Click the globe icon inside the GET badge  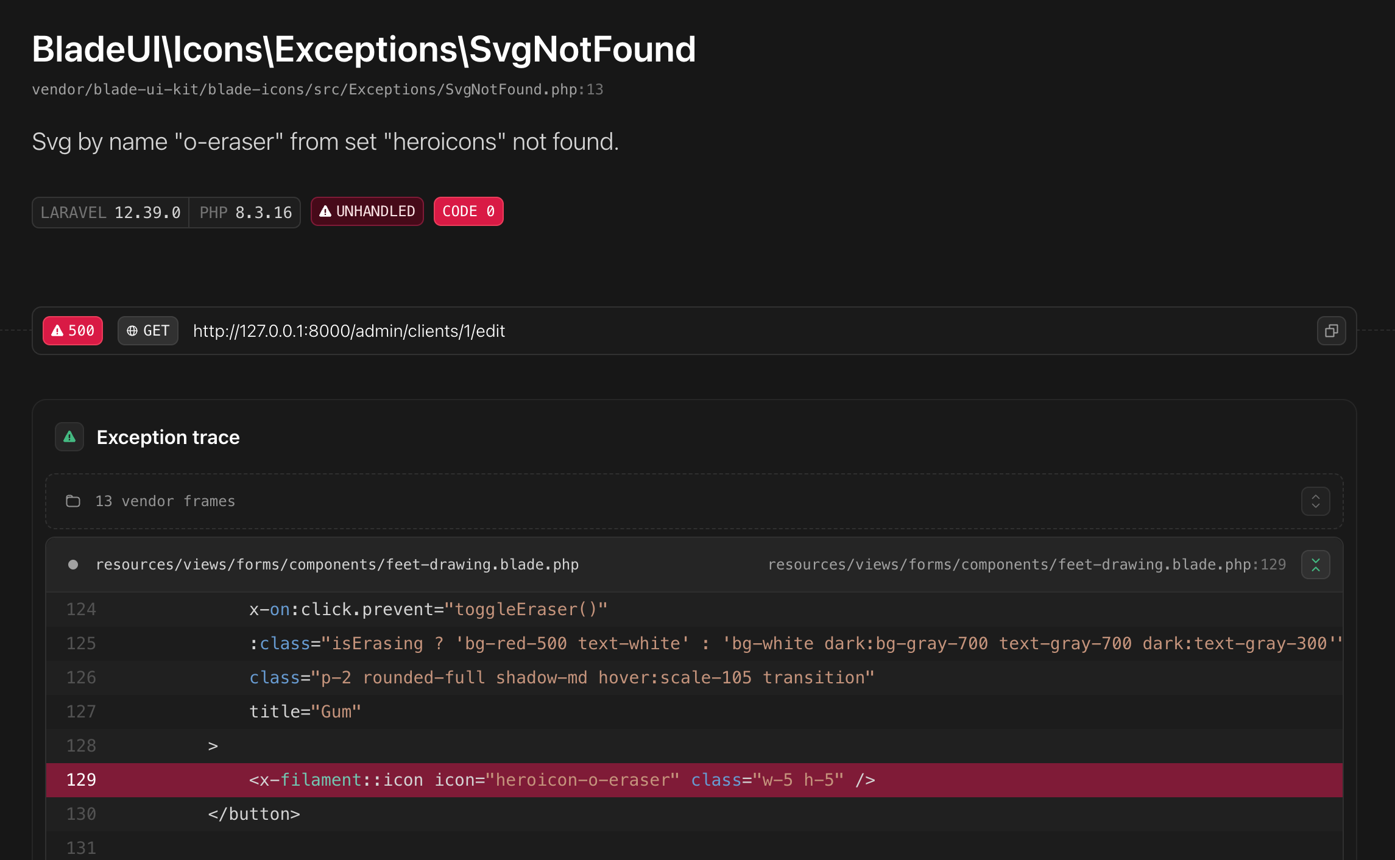(x=133, y=331)
